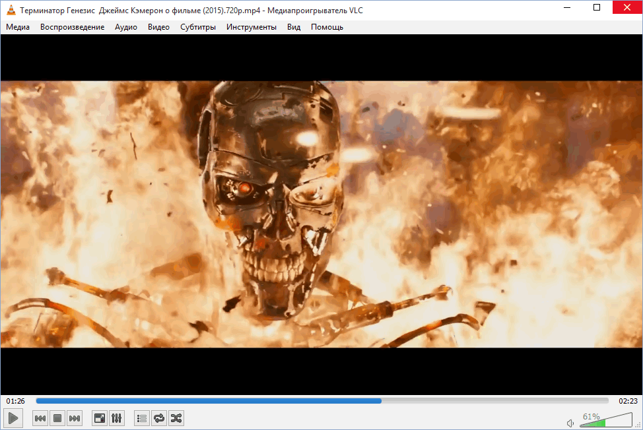Minimize the VLC window
643x430 pixels.
[567, 7]
